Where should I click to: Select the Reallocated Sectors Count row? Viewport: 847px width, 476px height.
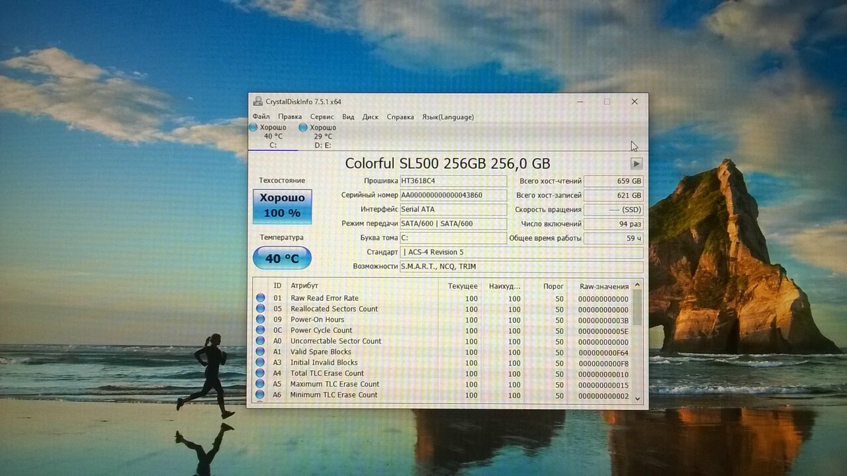[334, 309]
